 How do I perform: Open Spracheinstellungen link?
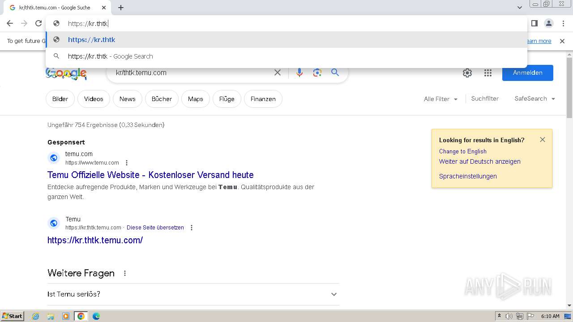tap(468, 176)
